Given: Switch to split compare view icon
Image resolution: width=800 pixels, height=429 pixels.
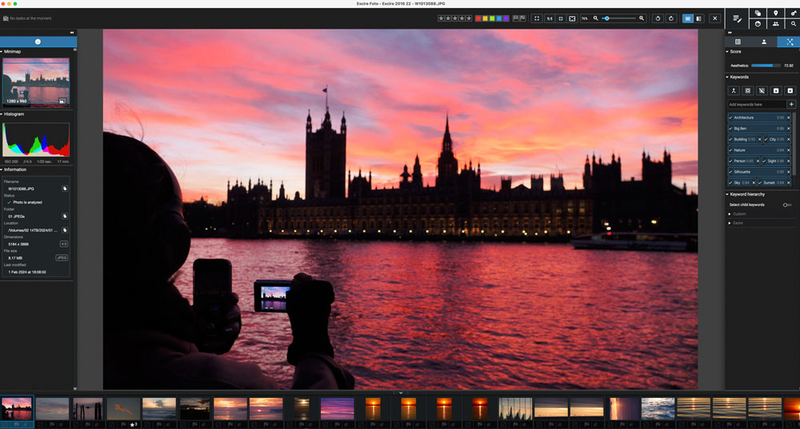Looking at the screenshot, I should pyautogui.click(x=699, y=18).
